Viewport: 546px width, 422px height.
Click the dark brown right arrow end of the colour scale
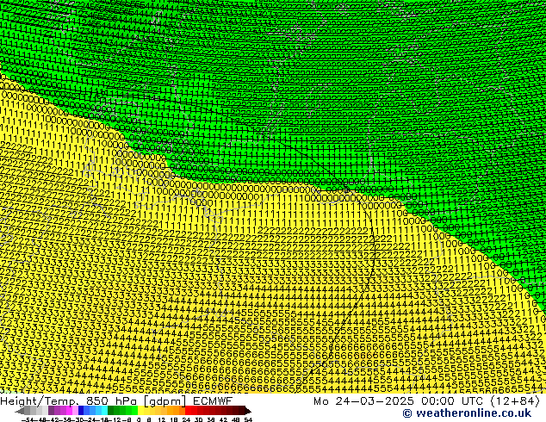coord(248,412)
